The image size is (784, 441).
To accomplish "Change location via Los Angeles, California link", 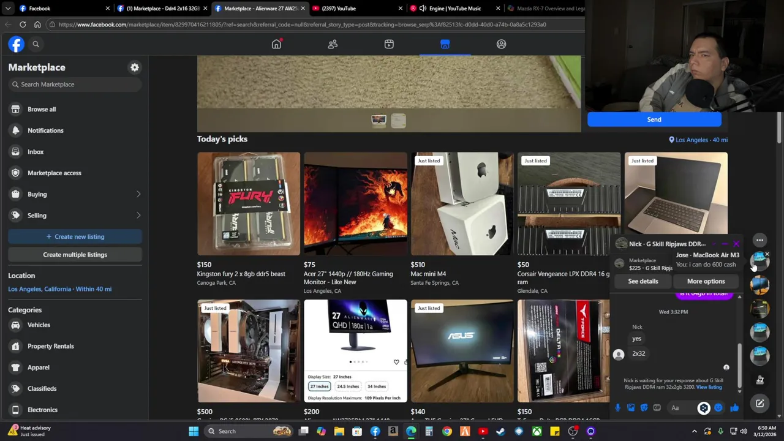I will pyautogui.click(x=59, y=289).
